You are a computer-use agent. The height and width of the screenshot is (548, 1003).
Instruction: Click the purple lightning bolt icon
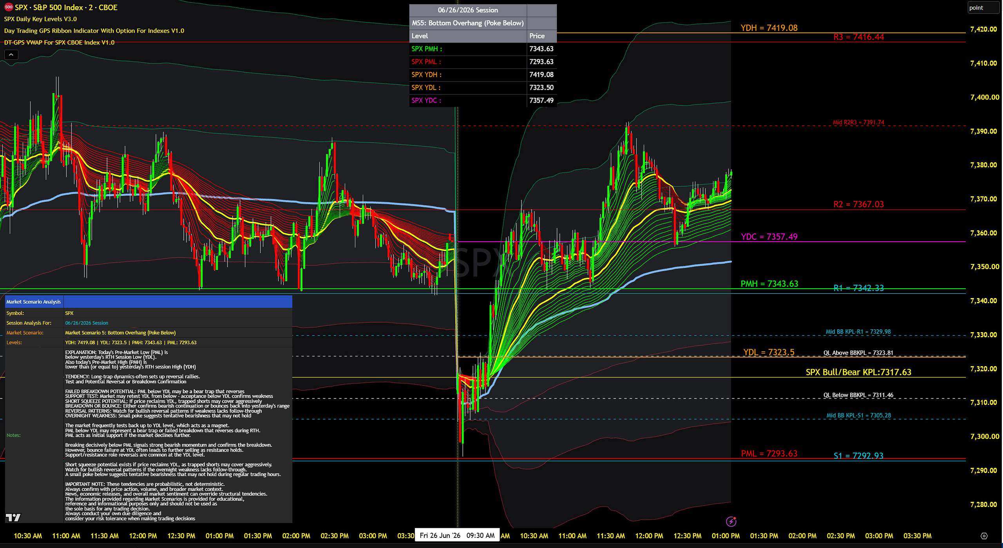coord(731,521)
